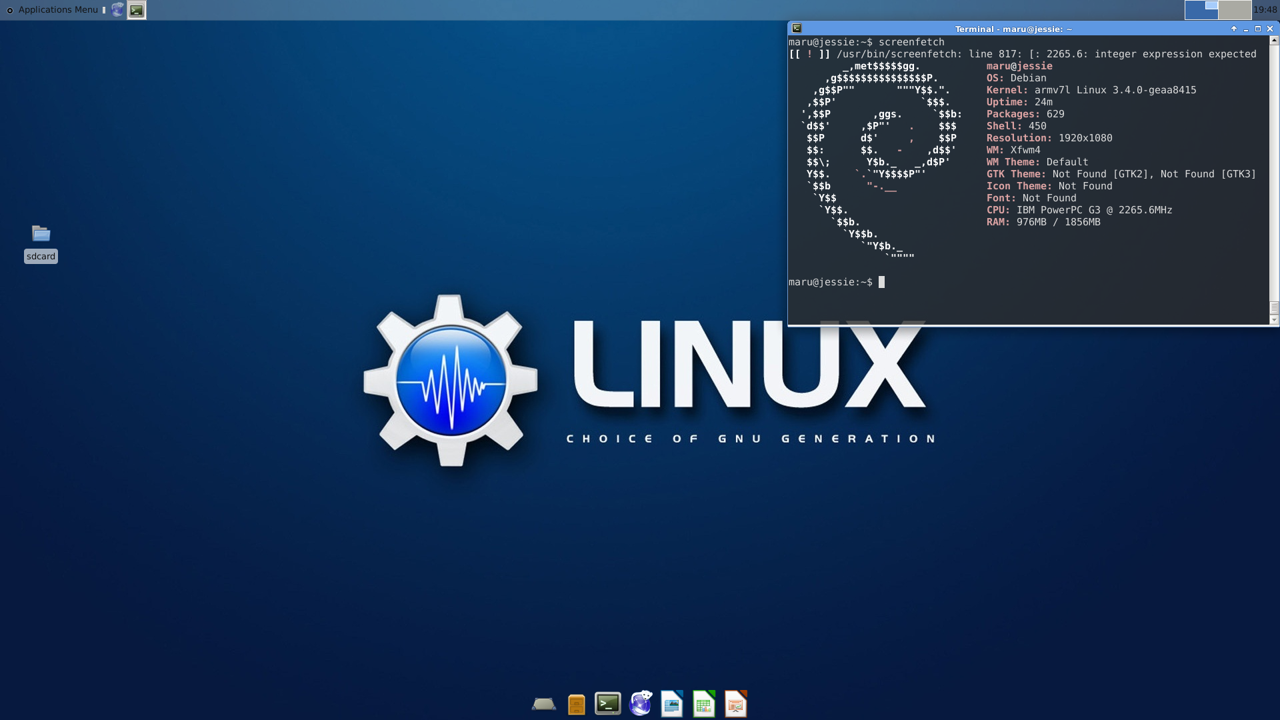The image size is (1280, 720).
Task: Click the terminal scrollbar up arrow
Action: coord(1274,40)
